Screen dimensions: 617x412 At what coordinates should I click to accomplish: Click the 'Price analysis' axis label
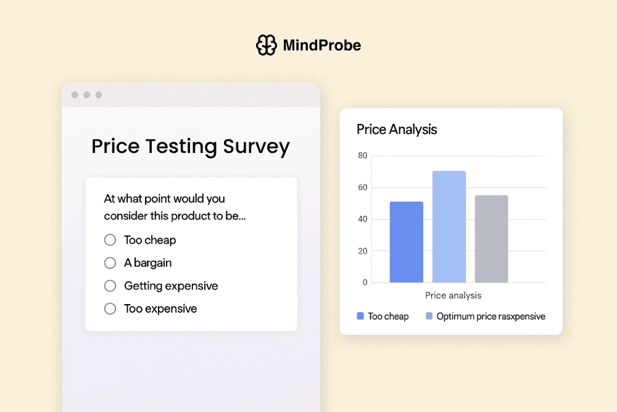453,295
